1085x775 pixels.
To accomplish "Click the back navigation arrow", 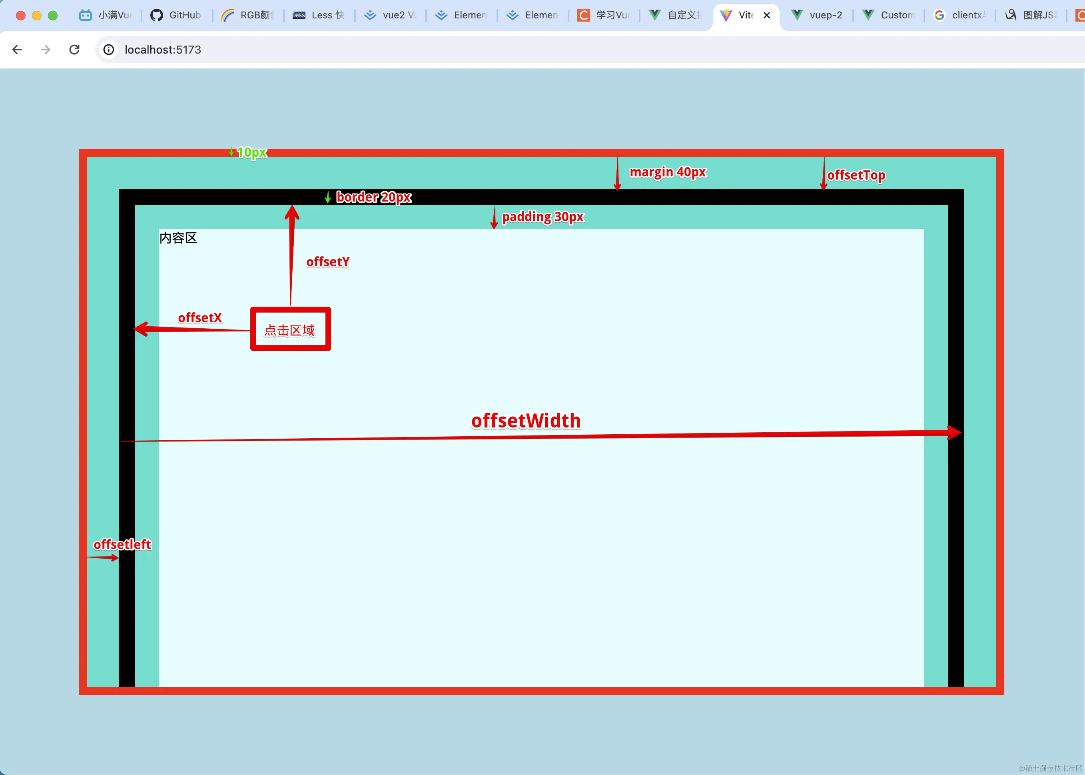I will click(17, 49).
